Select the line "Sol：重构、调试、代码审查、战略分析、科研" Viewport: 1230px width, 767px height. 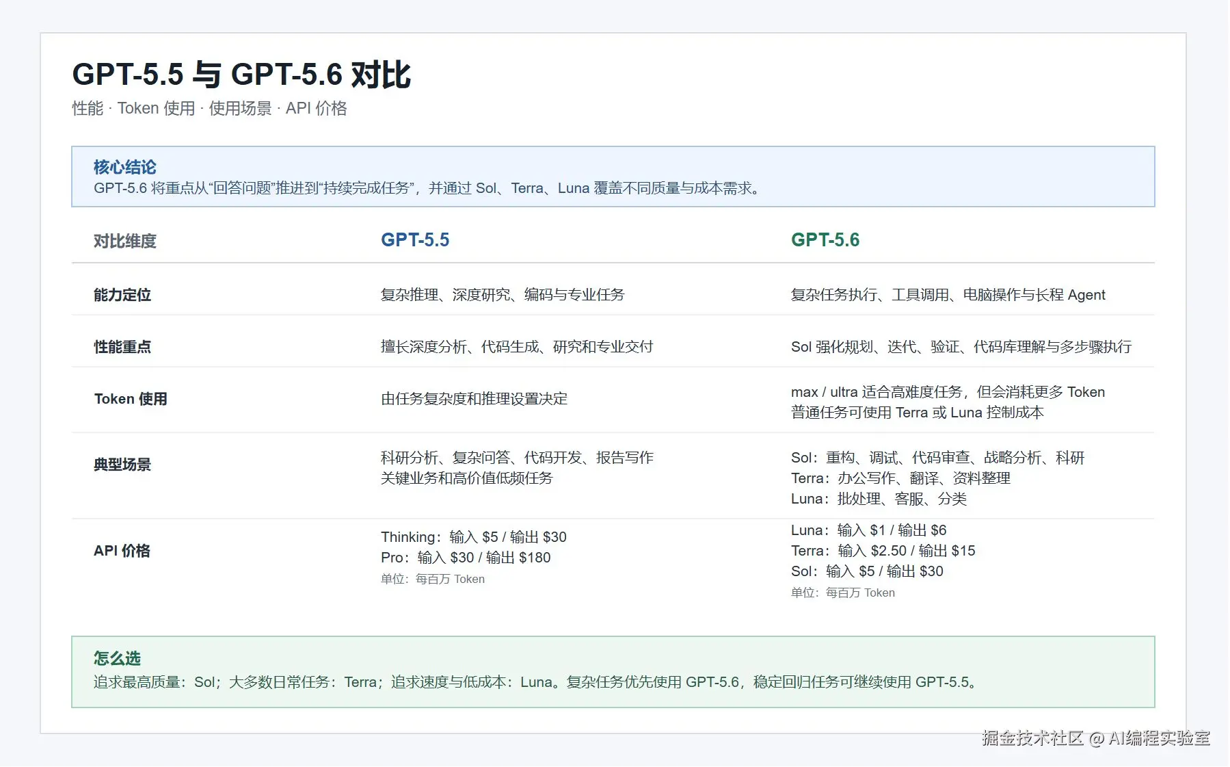click(x=938, y=458)
